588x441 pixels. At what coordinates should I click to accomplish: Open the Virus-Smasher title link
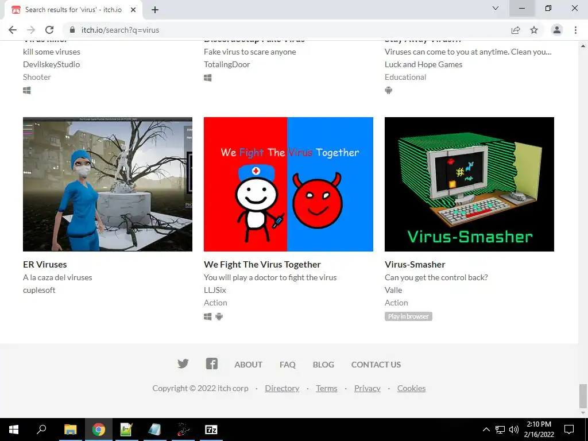[x=415, y=264]
